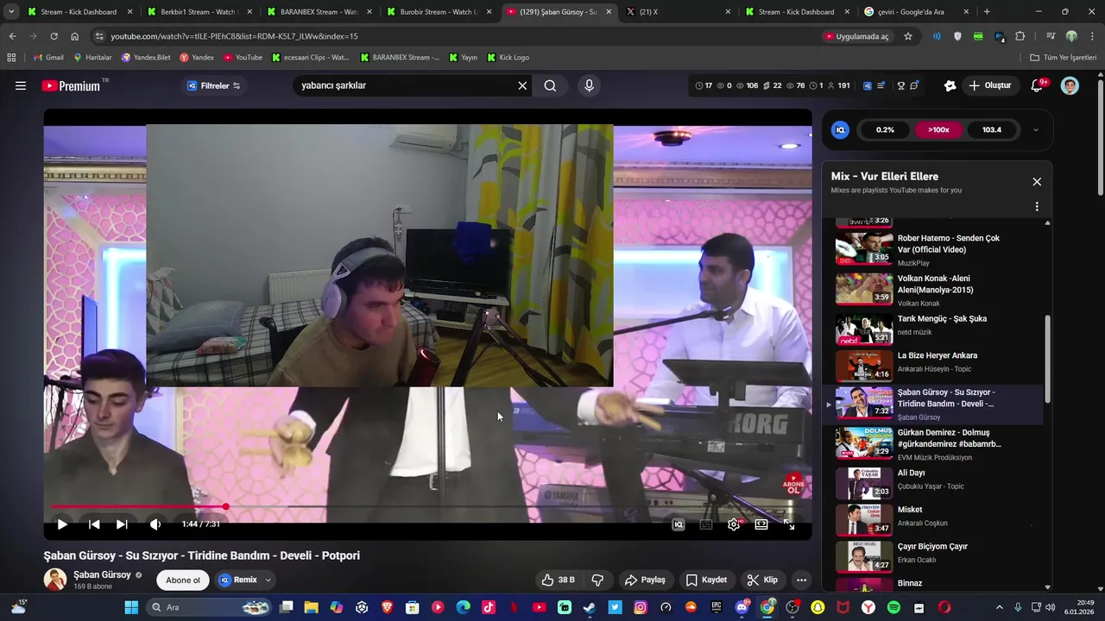Open player settings gear
Image resolution: width=1105 pixels, height=621 pixels.
coord(734,524)
